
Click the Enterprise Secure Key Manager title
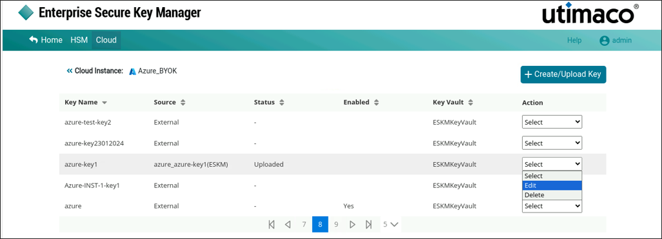[120, 13]
